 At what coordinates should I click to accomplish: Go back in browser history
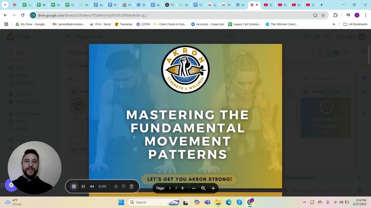coord(6,15)
